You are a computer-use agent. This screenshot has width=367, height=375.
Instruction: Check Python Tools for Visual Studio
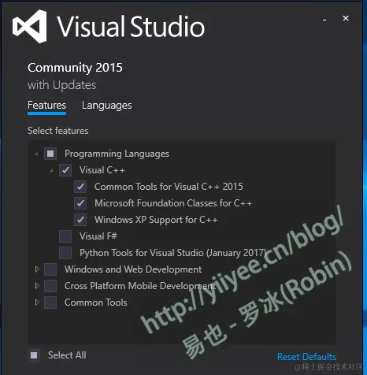point(65,253)
